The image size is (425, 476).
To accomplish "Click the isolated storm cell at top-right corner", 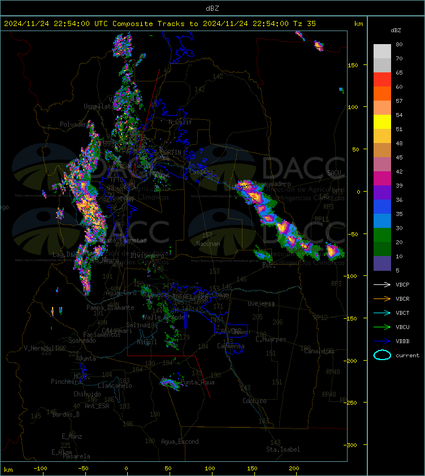I will [318, 46].
